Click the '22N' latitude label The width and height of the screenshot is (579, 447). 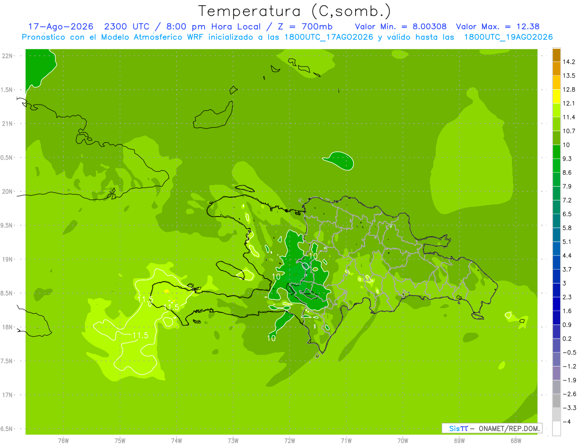pos(8,56)
